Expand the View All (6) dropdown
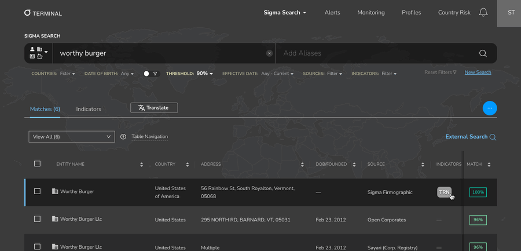 [72, 137]
